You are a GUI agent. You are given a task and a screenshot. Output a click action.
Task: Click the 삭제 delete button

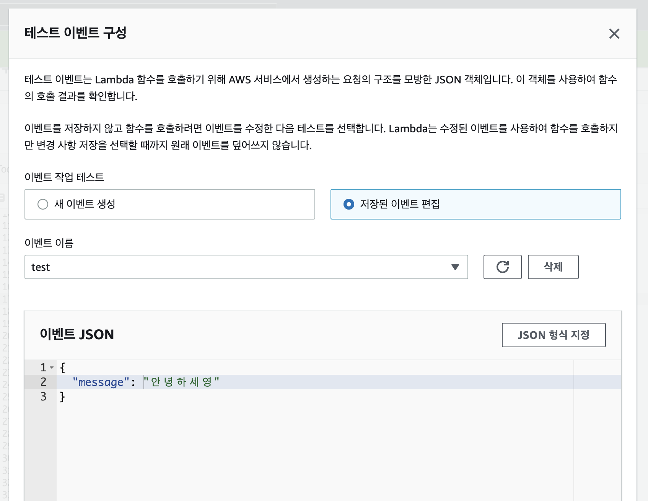tap(553, 267)
